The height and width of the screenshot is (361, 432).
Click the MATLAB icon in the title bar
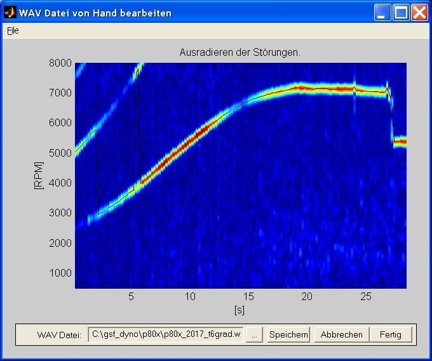pyautogui.click(x=10, y=12)
